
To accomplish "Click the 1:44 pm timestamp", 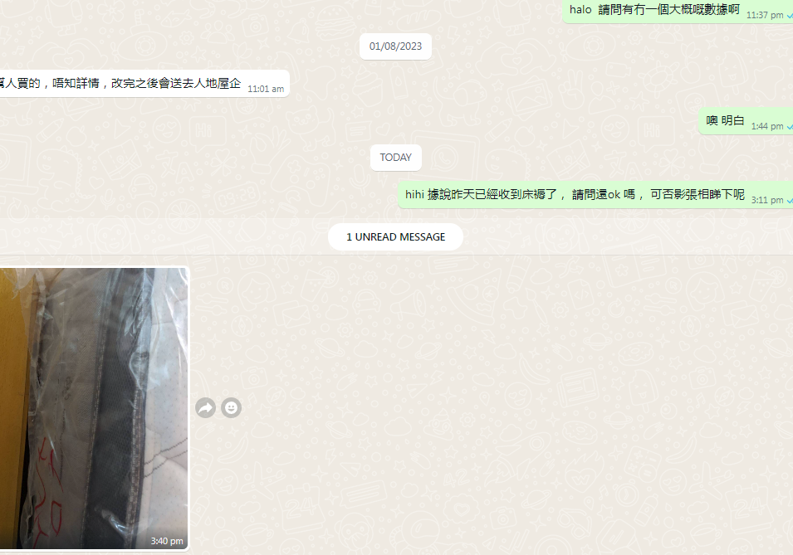I will coord(767,126).
